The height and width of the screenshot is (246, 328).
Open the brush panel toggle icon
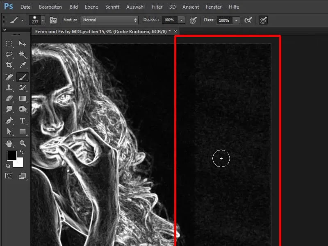tap(53, 20)
